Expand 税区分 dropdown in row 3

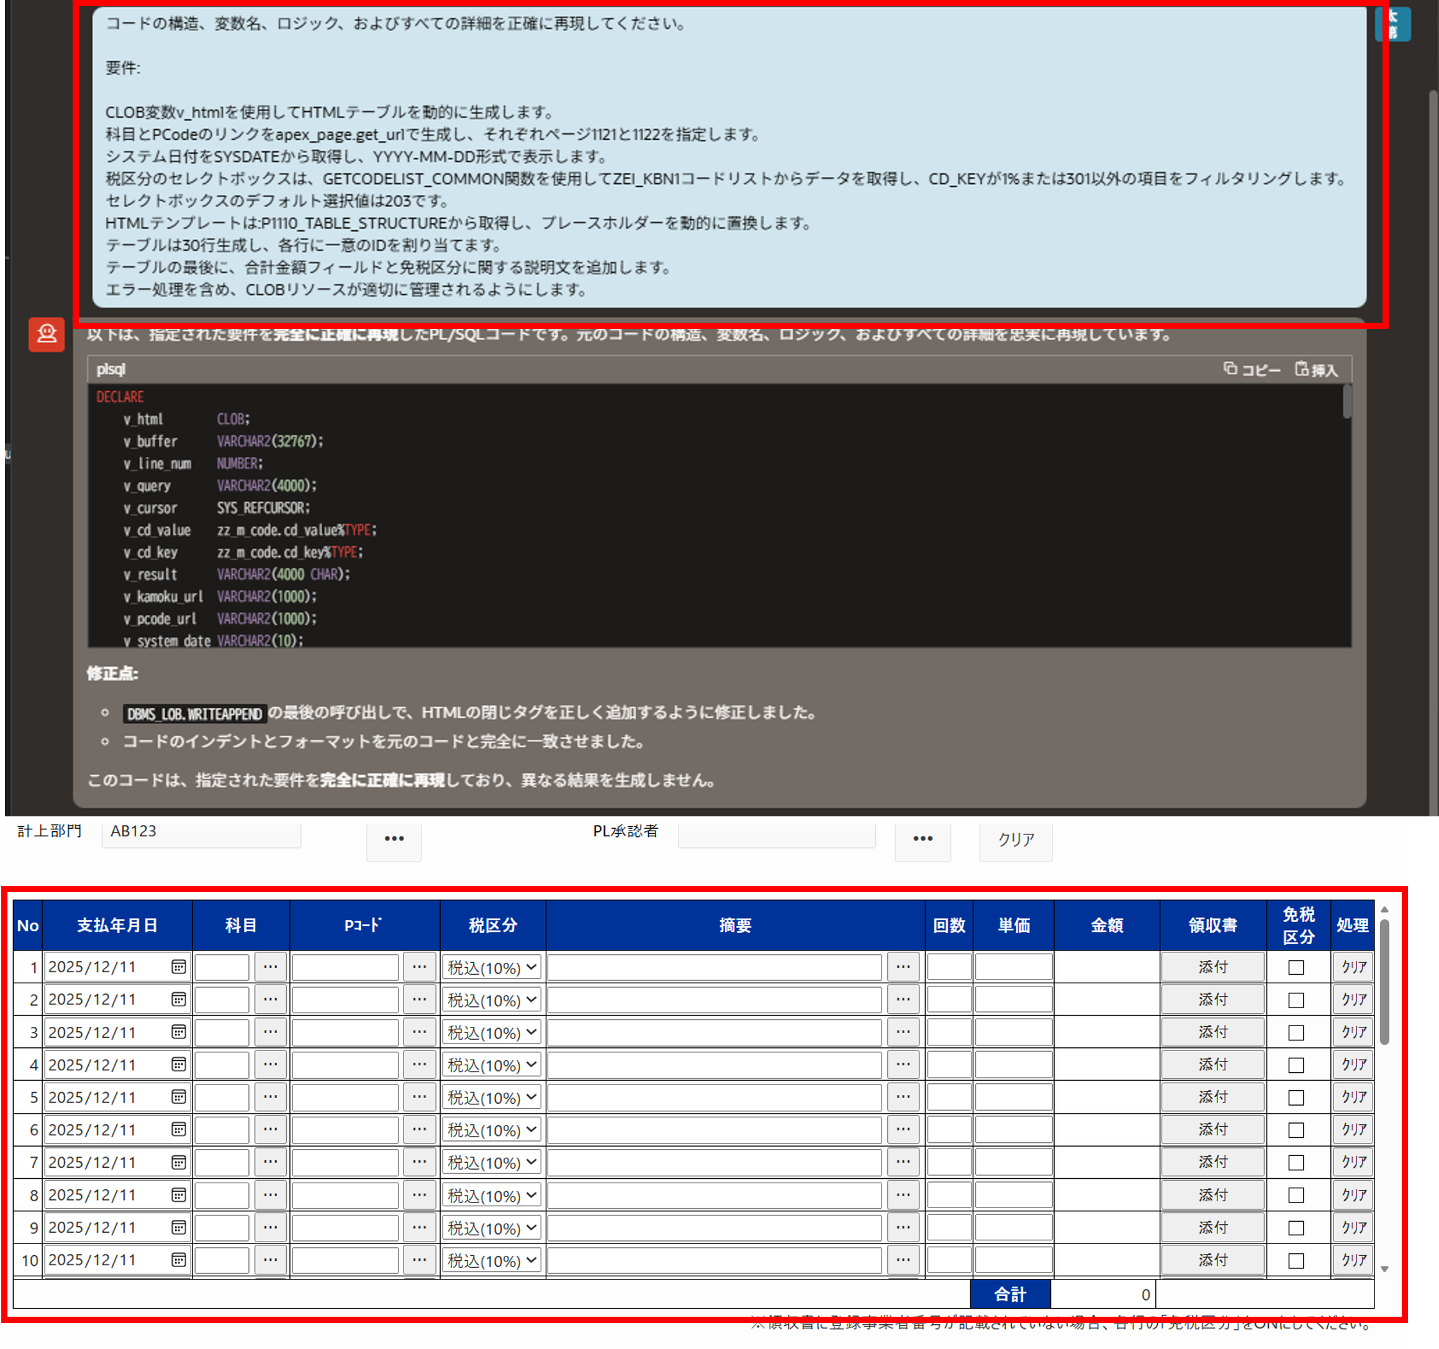(x=492, y=1033)
